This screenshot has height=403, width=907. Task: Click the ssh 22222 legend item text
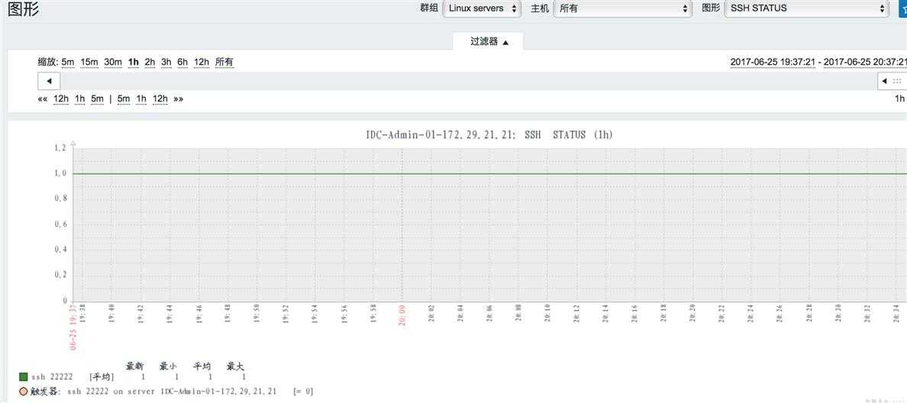coord(52,378)
